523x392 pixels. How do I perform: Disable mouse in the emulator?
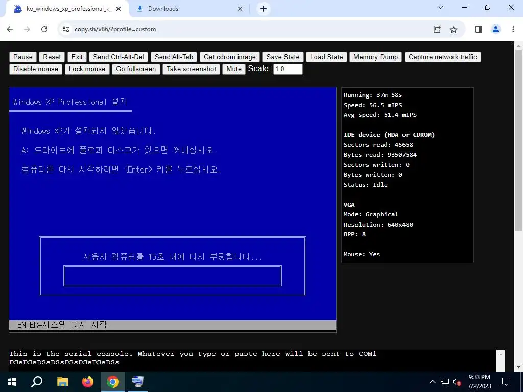pyautogui.click(x=36, y=69)
